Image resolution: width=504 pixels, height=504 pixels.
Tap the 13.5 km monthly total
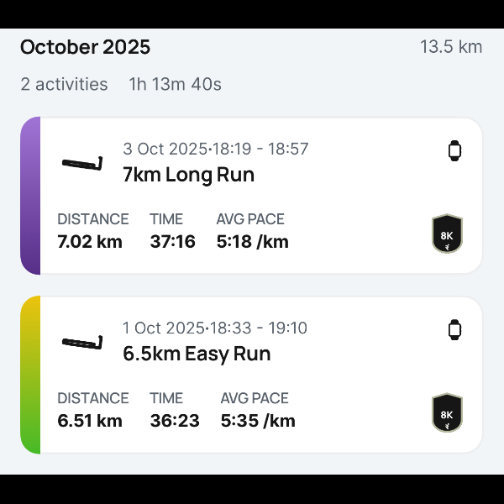(451, 47)
